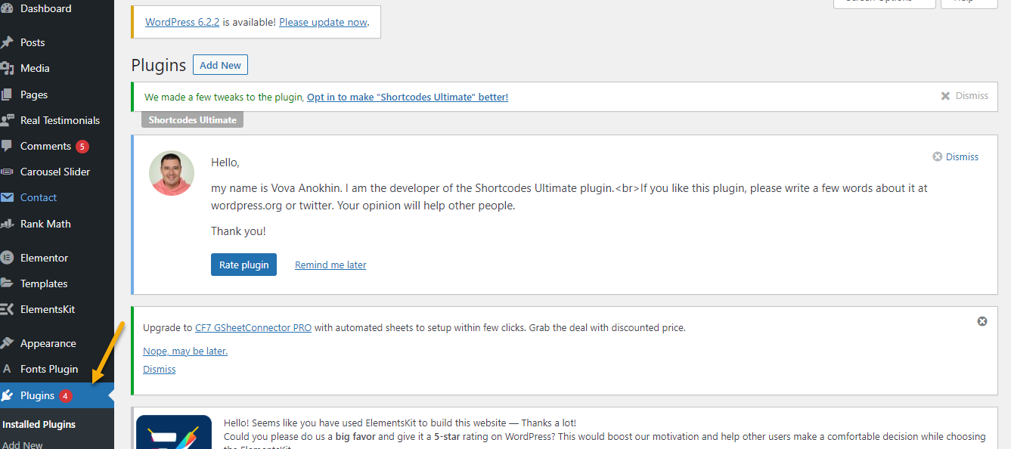The width and height of the screenshot is (1011, 449).
Task: Click the Shortcodes Ultimate label tag
Action: click(x=192, y=119)
